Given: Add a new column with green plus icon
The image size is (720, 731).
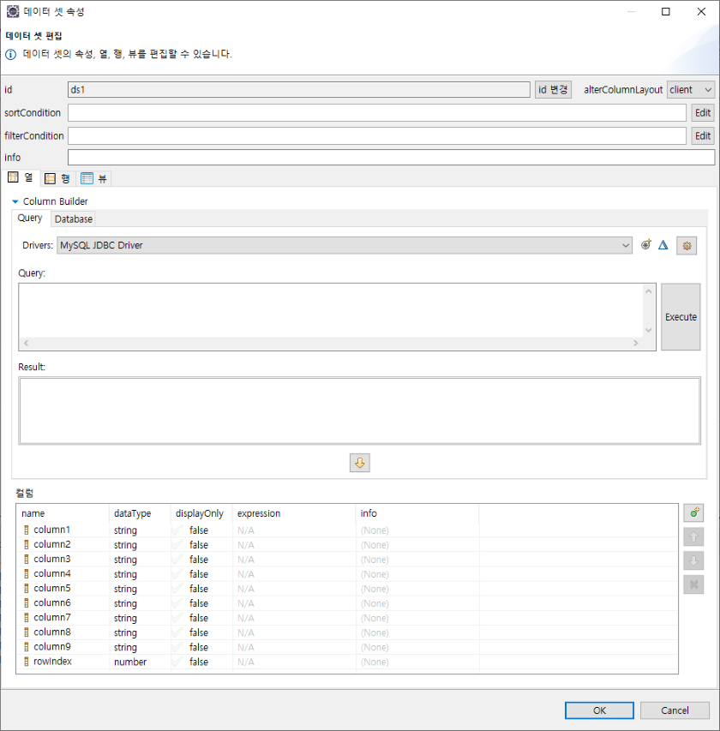Looking at the screenshot, I should 694,513.
